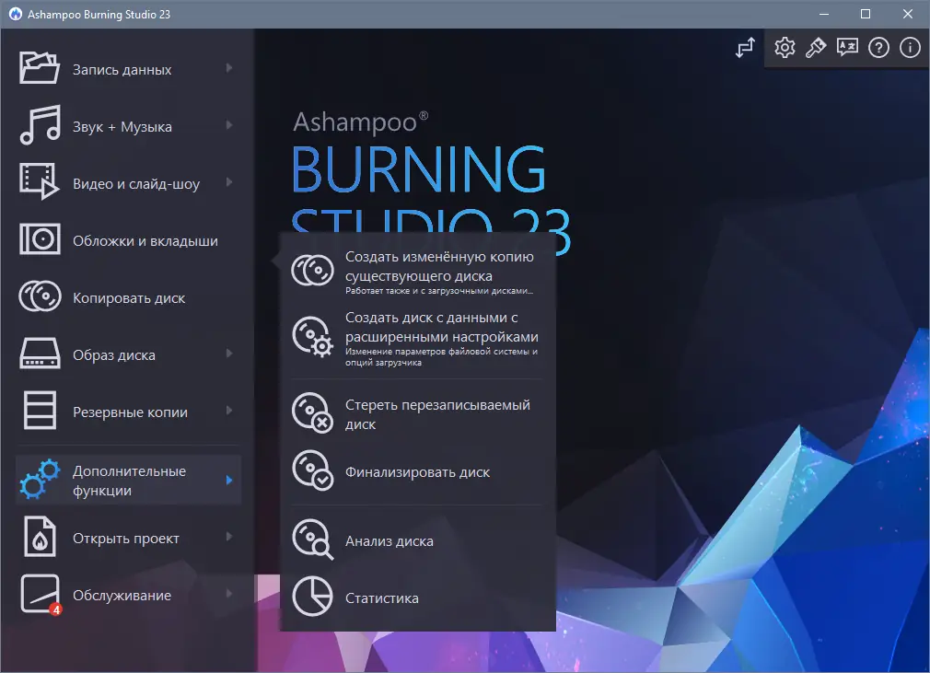Choose Стереть перезаписываемый диск
930x673 pixels.
[x=417, y=413]
